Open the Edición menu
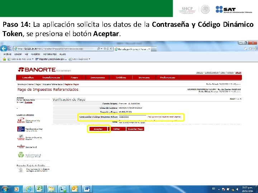 click(18, 54)
